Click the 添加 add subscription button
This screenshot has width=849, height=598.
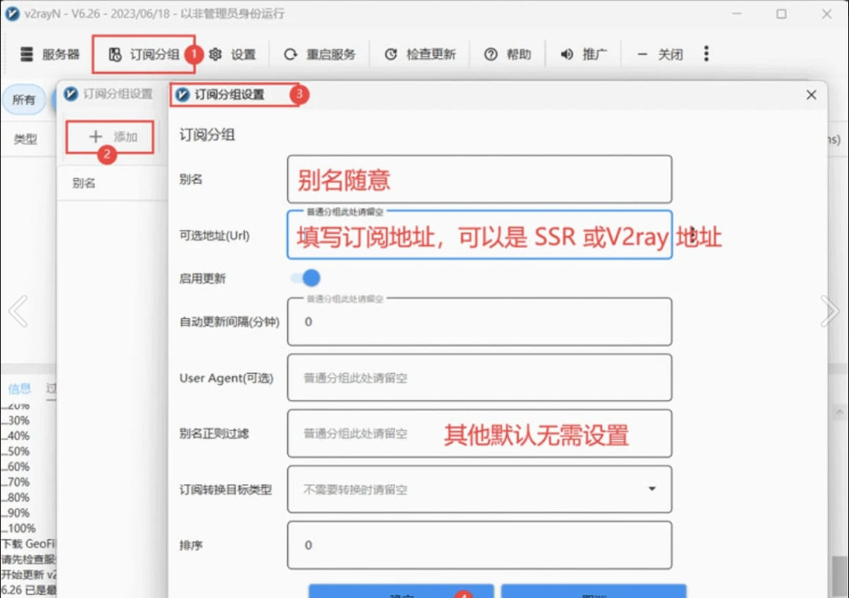pos(110,136)
